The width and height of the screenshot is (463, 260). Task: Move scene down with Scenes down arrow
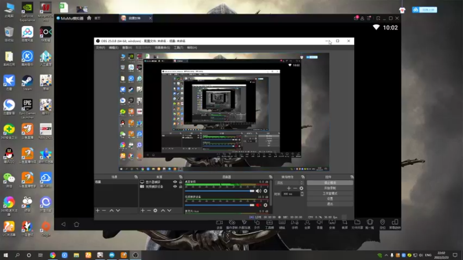tap(118, 210)
